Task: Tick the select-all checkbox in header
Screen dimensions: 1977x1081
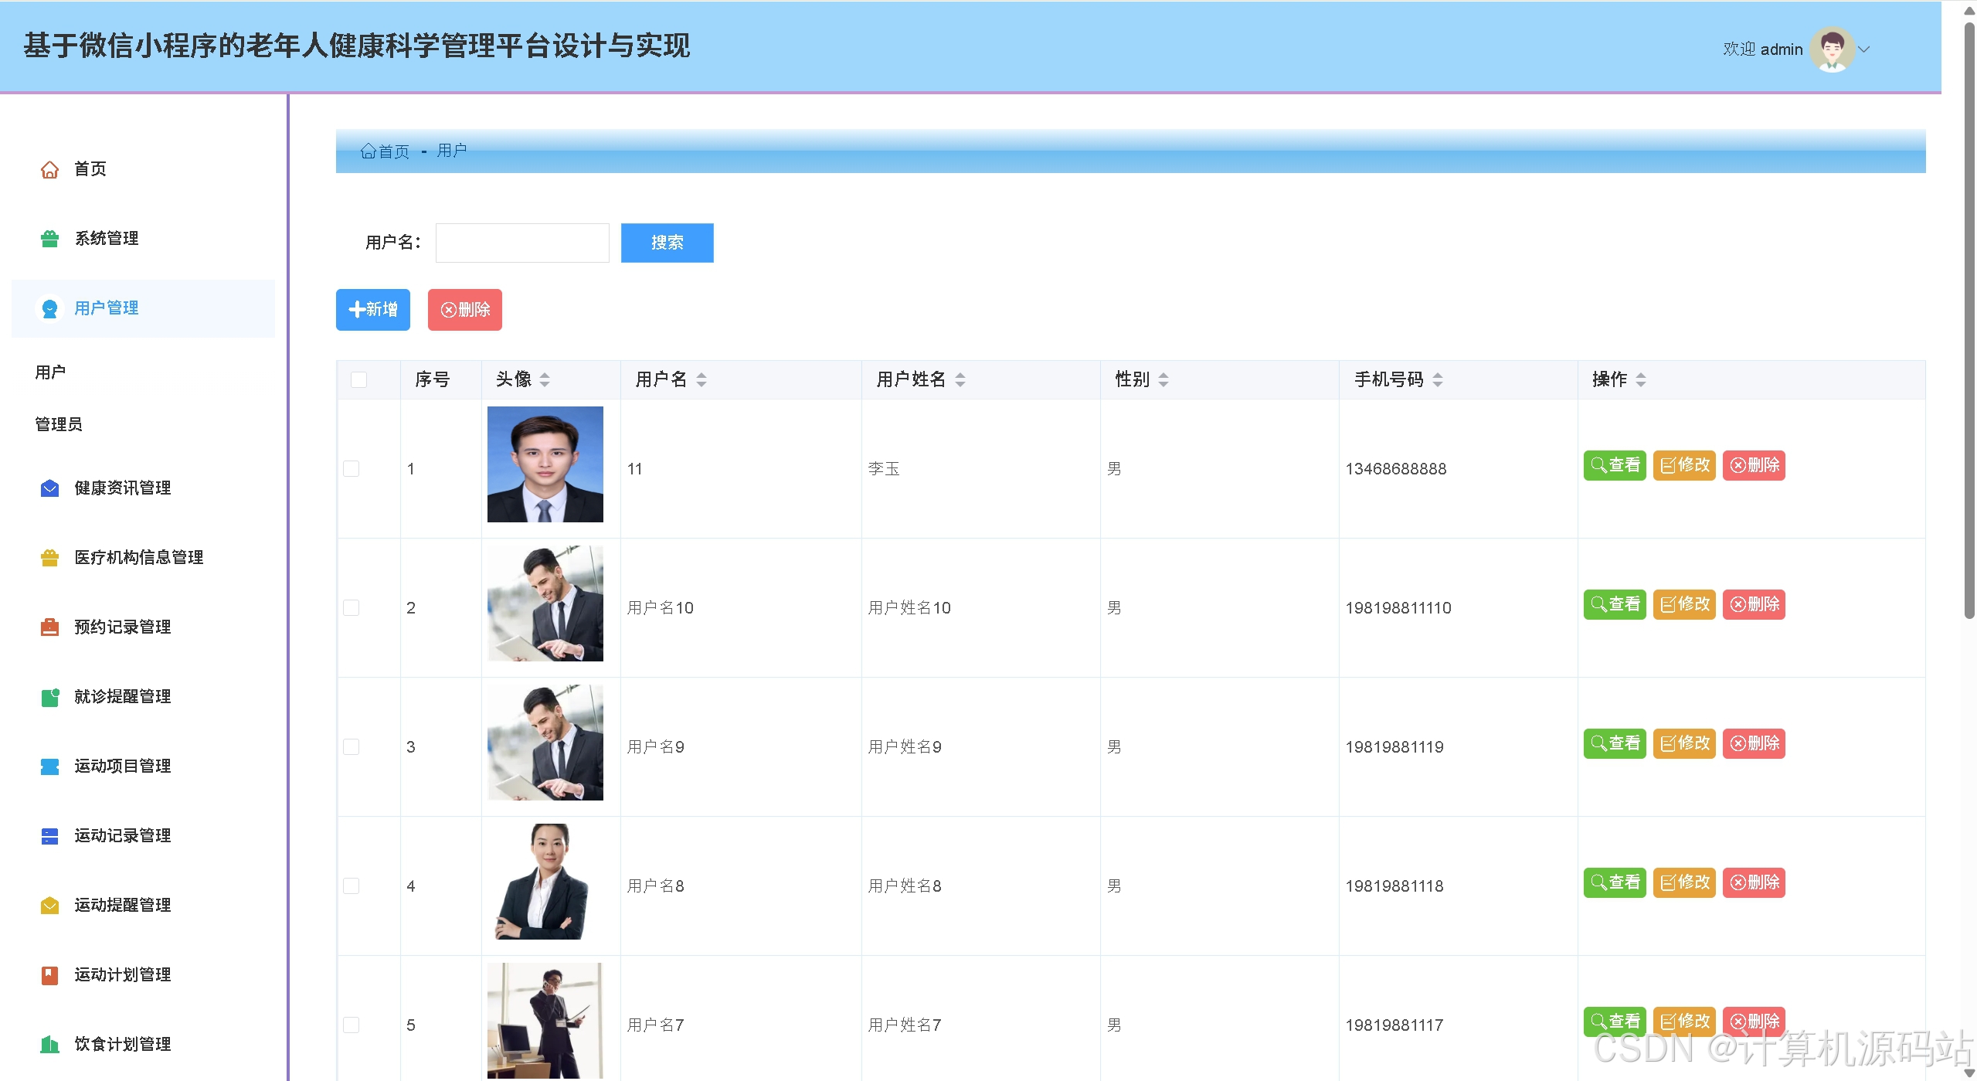Action: [358, 379]
